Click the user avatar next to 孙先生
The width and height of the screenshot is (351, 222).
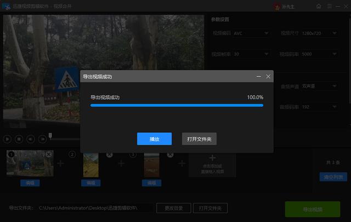(x=277, y=7)
